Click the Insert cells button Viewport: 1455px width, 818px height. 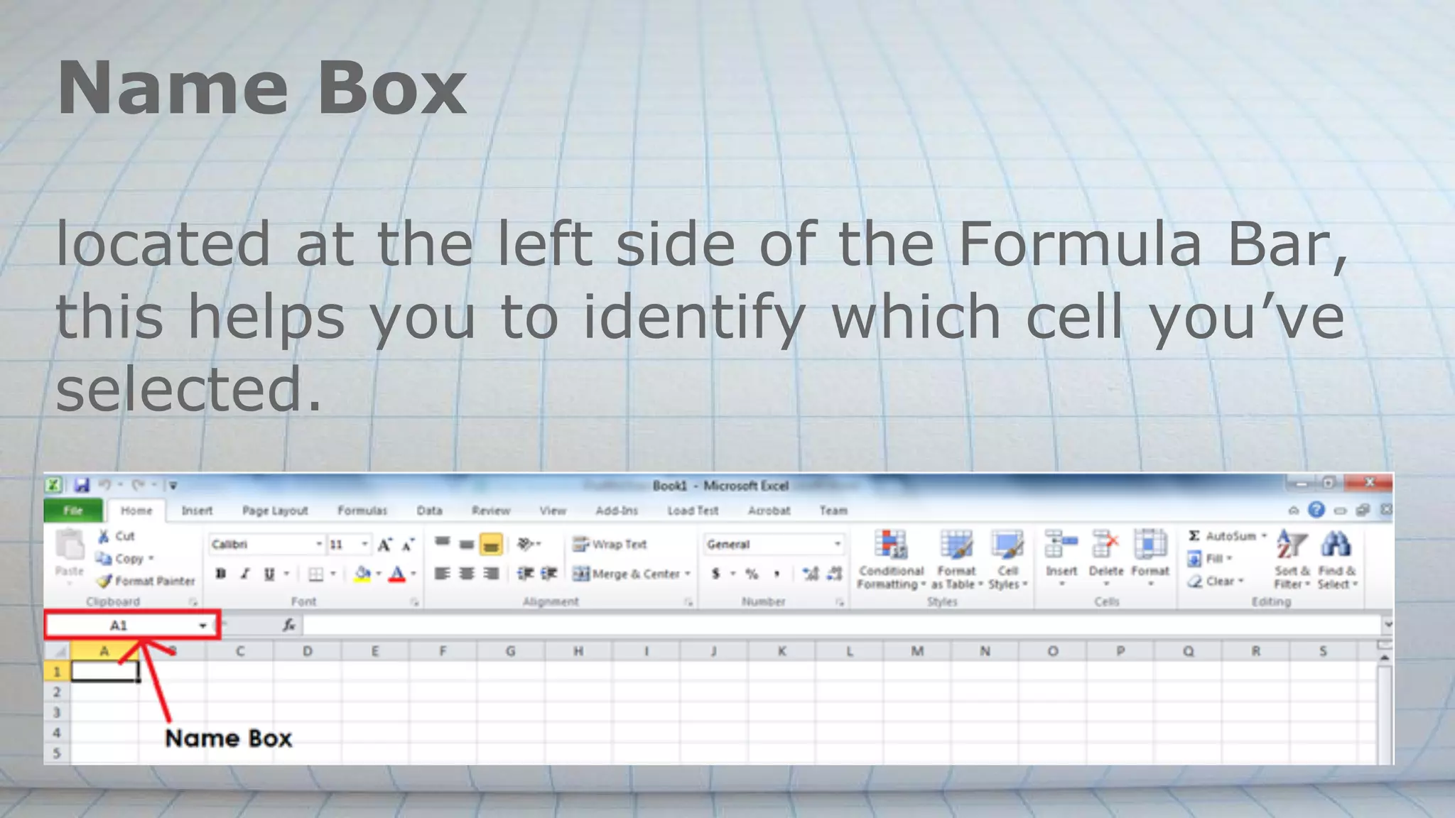[x=1061, y=558]
